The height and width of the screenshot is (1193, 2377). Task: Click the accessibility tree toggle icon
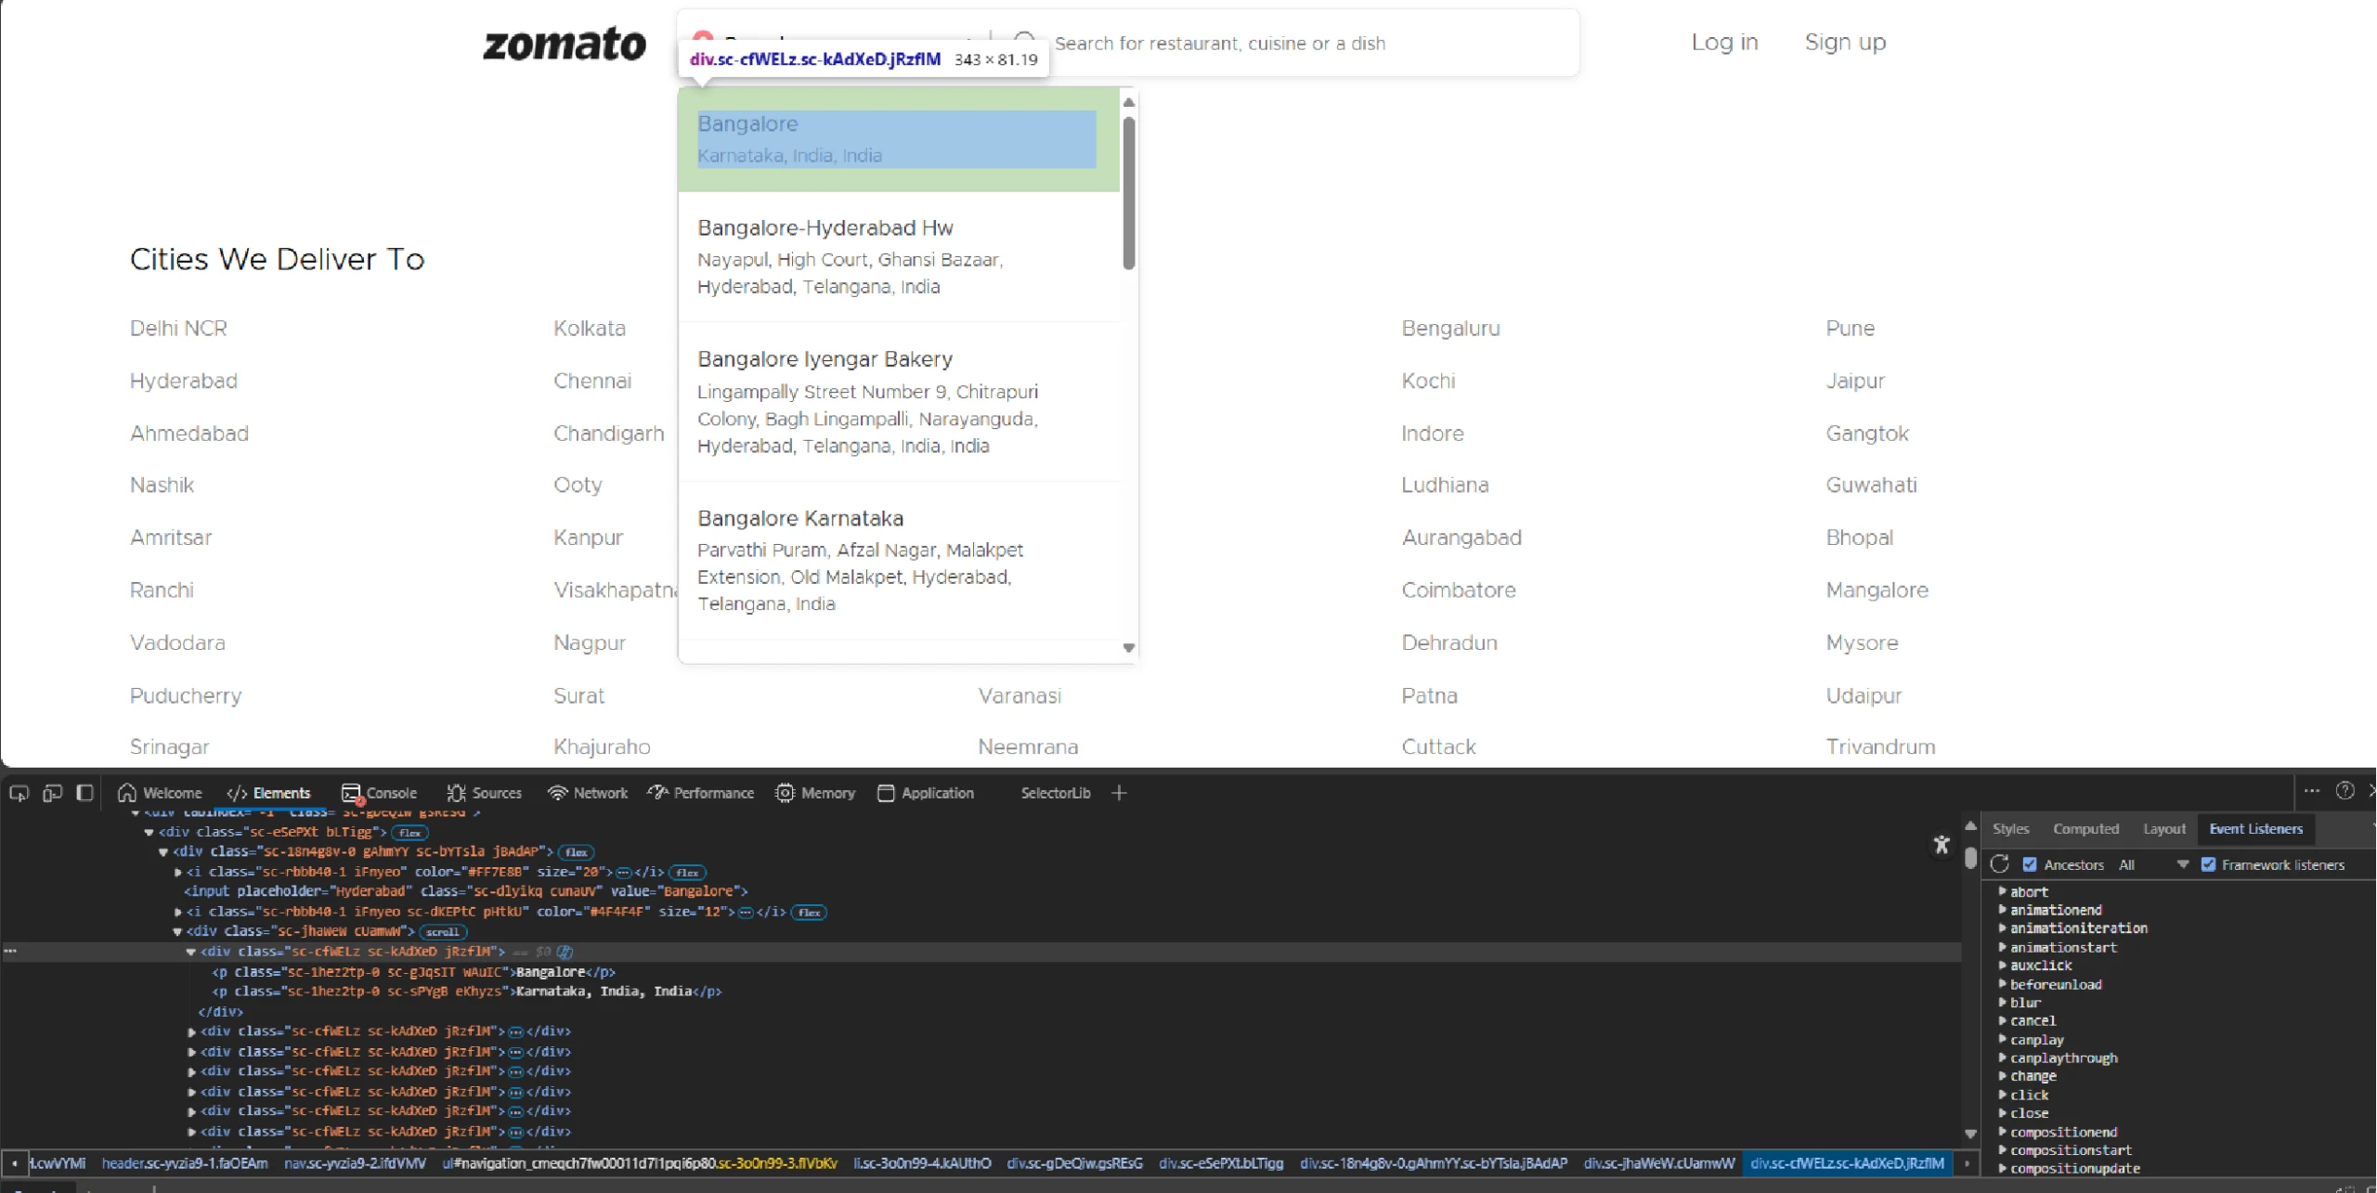[1942, 844]
